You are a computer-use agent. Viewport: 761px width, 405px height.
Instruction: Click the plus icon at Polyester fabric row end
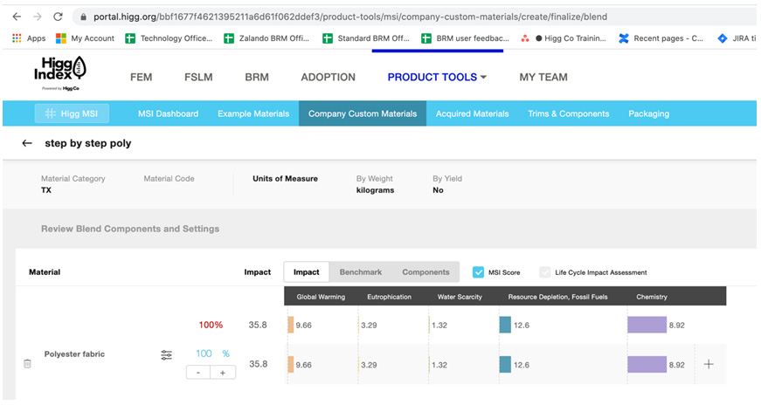click(x=709, y=364)
